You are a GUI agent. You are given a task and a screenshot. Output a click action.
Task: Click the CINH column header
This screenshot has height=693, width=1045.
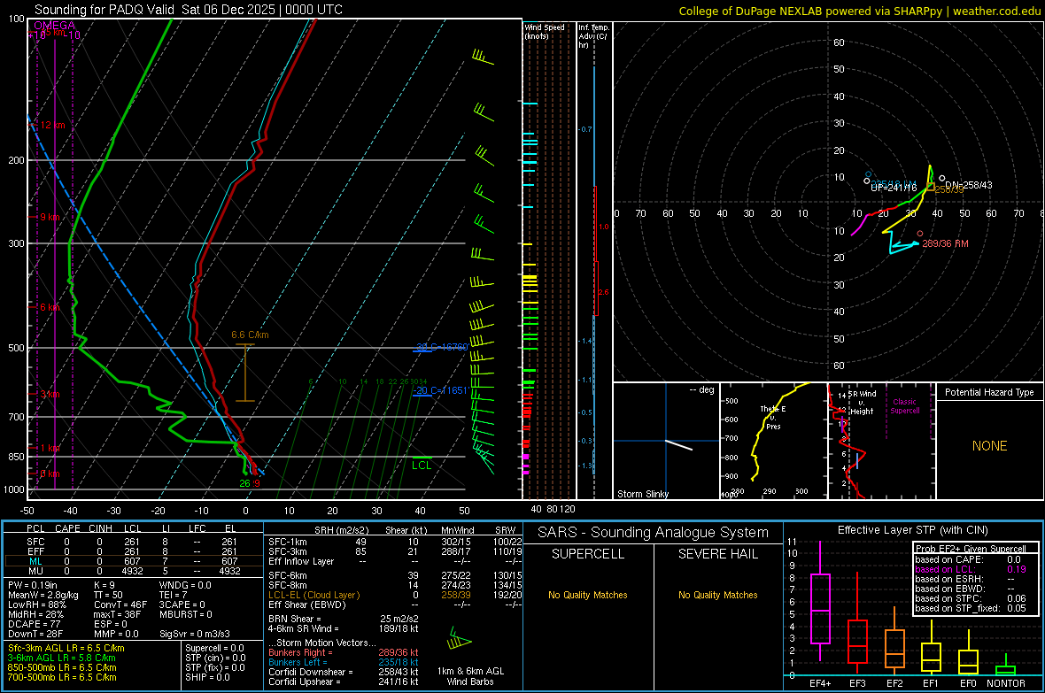101,528
